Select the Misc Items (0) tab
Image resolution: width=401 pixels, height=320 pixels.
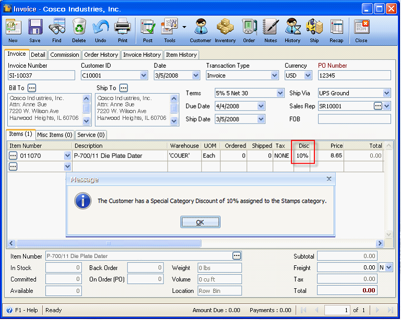tap(55, 135)
